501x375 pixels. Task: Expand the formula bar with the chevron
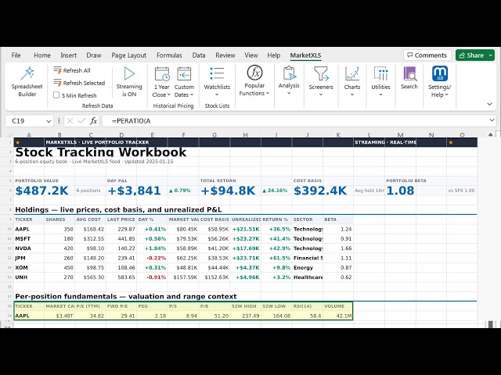tap(492, 120)
